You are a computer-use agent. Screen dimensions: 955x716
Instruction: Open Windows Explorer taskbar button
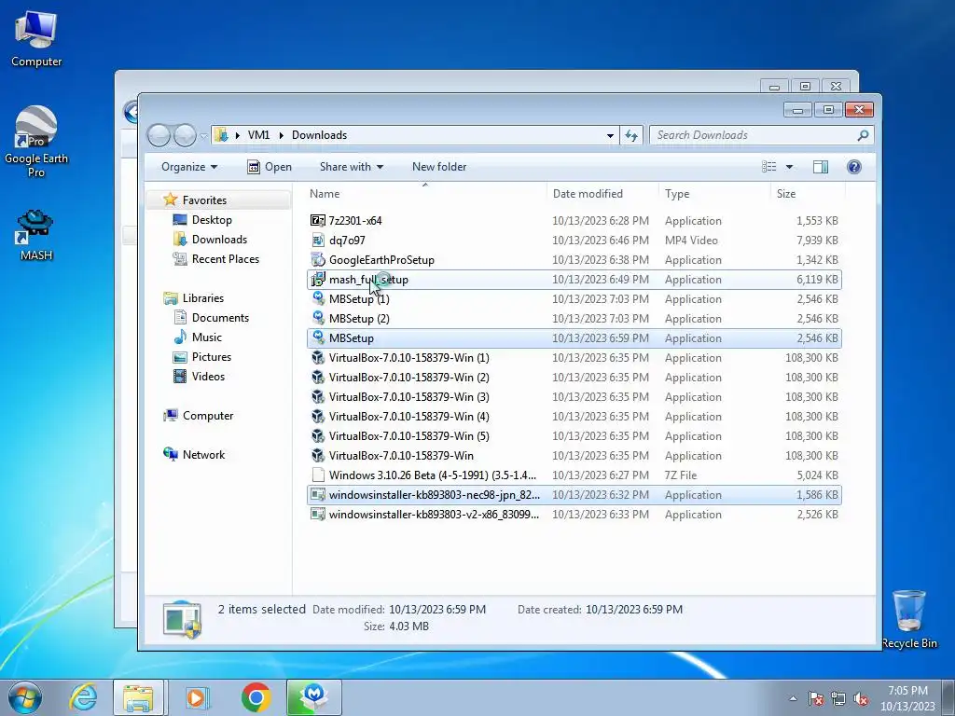coord(138,697)
